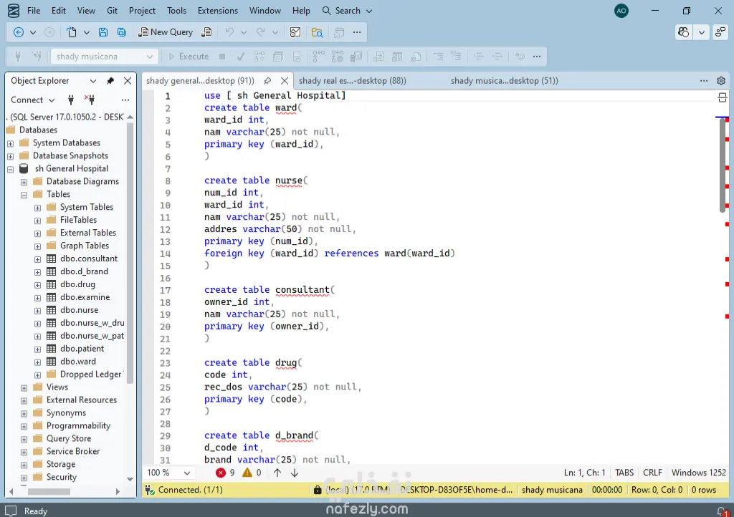Open the shady musicana database dropdown

(x=150, y=57)
